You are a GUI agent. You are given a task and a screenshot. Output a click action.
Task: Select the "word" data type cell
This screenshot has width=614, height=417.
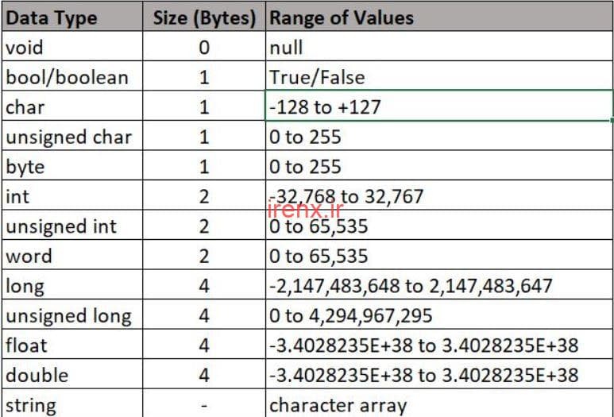[29, 256]
